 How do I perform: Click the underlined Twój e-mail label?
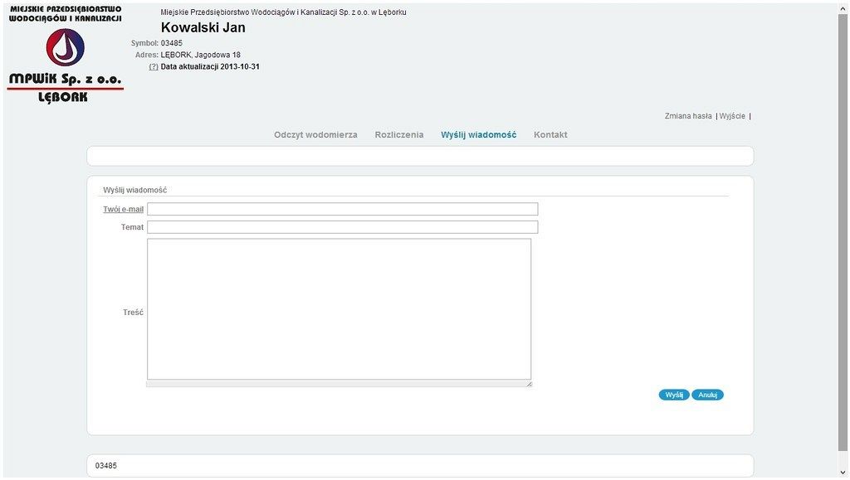tap(123, 209)
